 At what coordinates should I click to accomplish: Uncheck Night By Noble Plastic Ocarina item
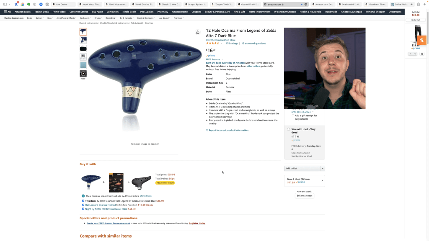click(83, 209)
